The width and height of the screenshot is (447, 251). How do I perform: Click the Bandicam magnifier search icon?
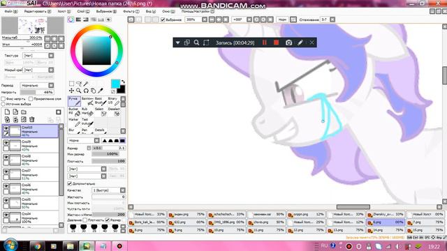click(x=196, y=43)
